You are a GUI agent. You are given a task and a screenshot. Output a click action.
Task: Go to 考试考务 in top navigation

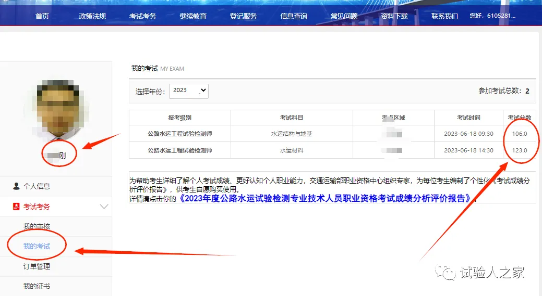[x=143, y=16]
